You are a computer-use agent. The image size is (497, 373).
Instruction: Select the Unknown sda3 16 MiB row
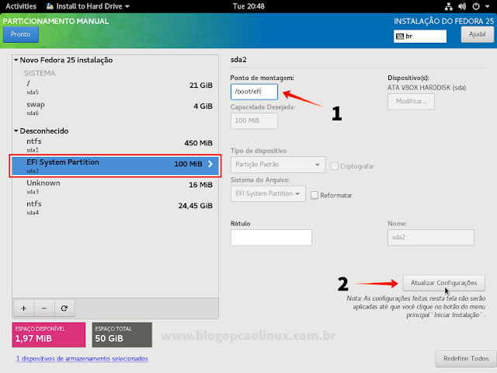116,186
